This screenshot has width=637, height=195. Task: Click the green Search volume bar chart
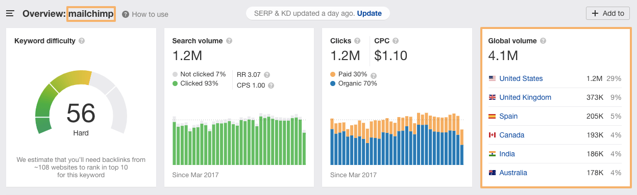point(239,140)
